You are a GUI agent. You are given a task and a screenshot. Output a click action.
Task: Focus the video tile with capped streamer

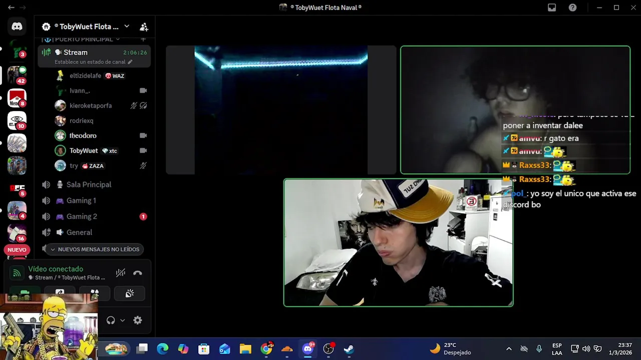399,242
